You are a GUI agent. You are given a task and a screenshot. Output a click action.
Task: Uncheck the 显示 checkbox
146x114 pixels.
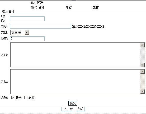13,97
